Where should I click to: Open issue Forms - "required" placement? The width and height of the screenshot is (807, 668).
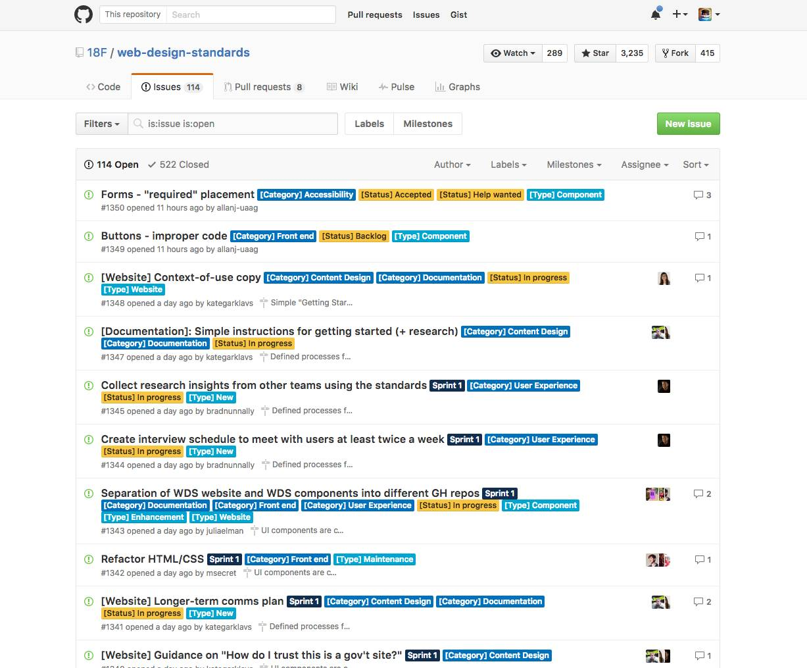click(178, 195)
